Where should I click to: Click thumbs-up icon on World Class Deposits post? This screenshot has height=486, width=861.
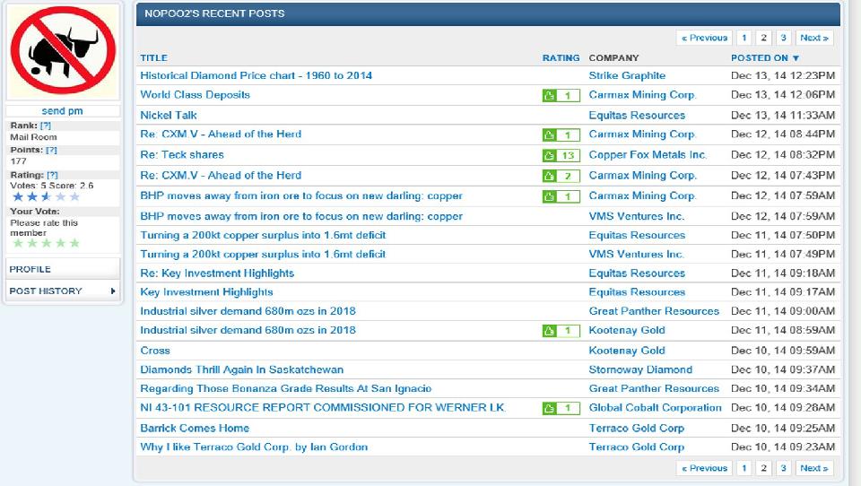pos(550,96)
